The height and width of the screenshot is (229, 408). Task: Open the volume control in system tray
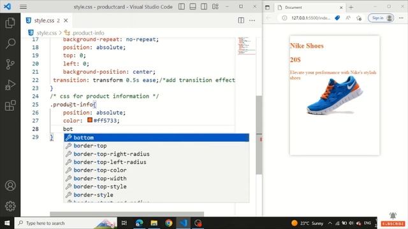[351, 223]
